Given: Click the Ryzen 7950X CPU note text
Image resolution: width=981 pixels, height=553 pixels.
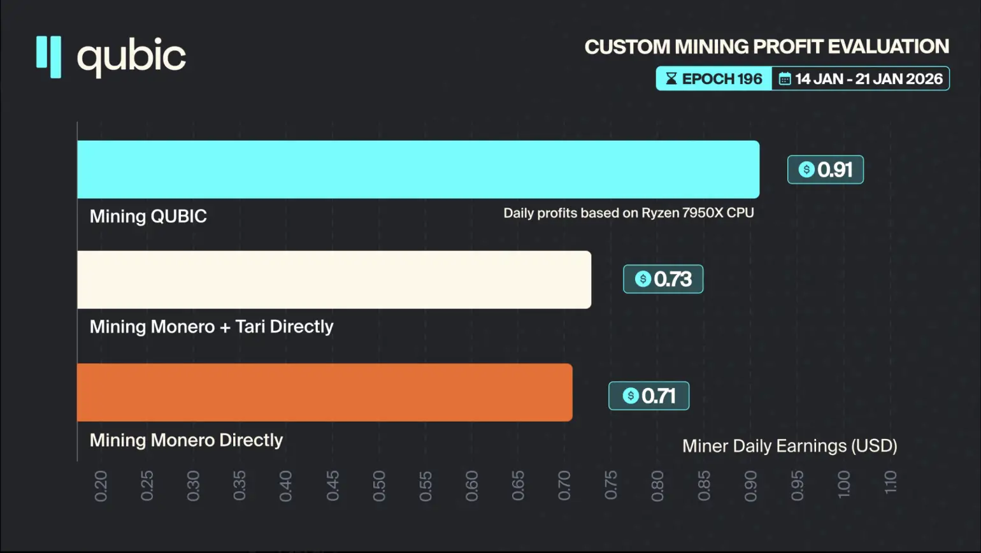Looking at the screenshot, I should click(x=628, y=213).
